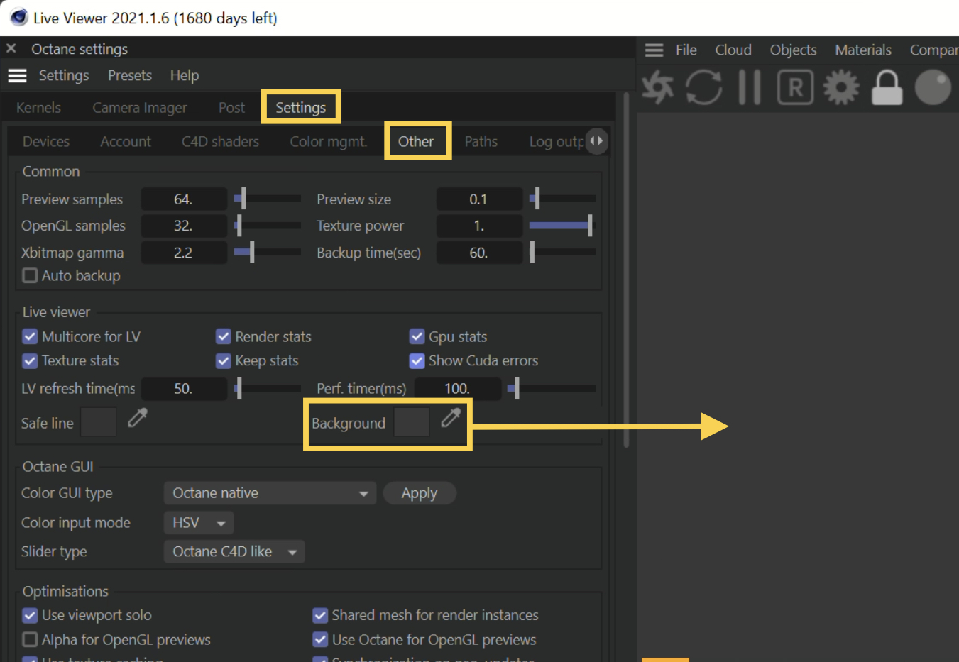
Task: Click the settings panel vertical scrollbar
Action: click(x=626, y=270)
